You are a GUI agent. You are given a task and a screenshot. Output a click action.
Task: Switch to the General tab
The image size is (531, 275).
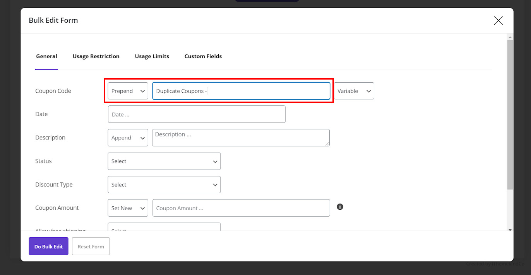pos(46,56)
